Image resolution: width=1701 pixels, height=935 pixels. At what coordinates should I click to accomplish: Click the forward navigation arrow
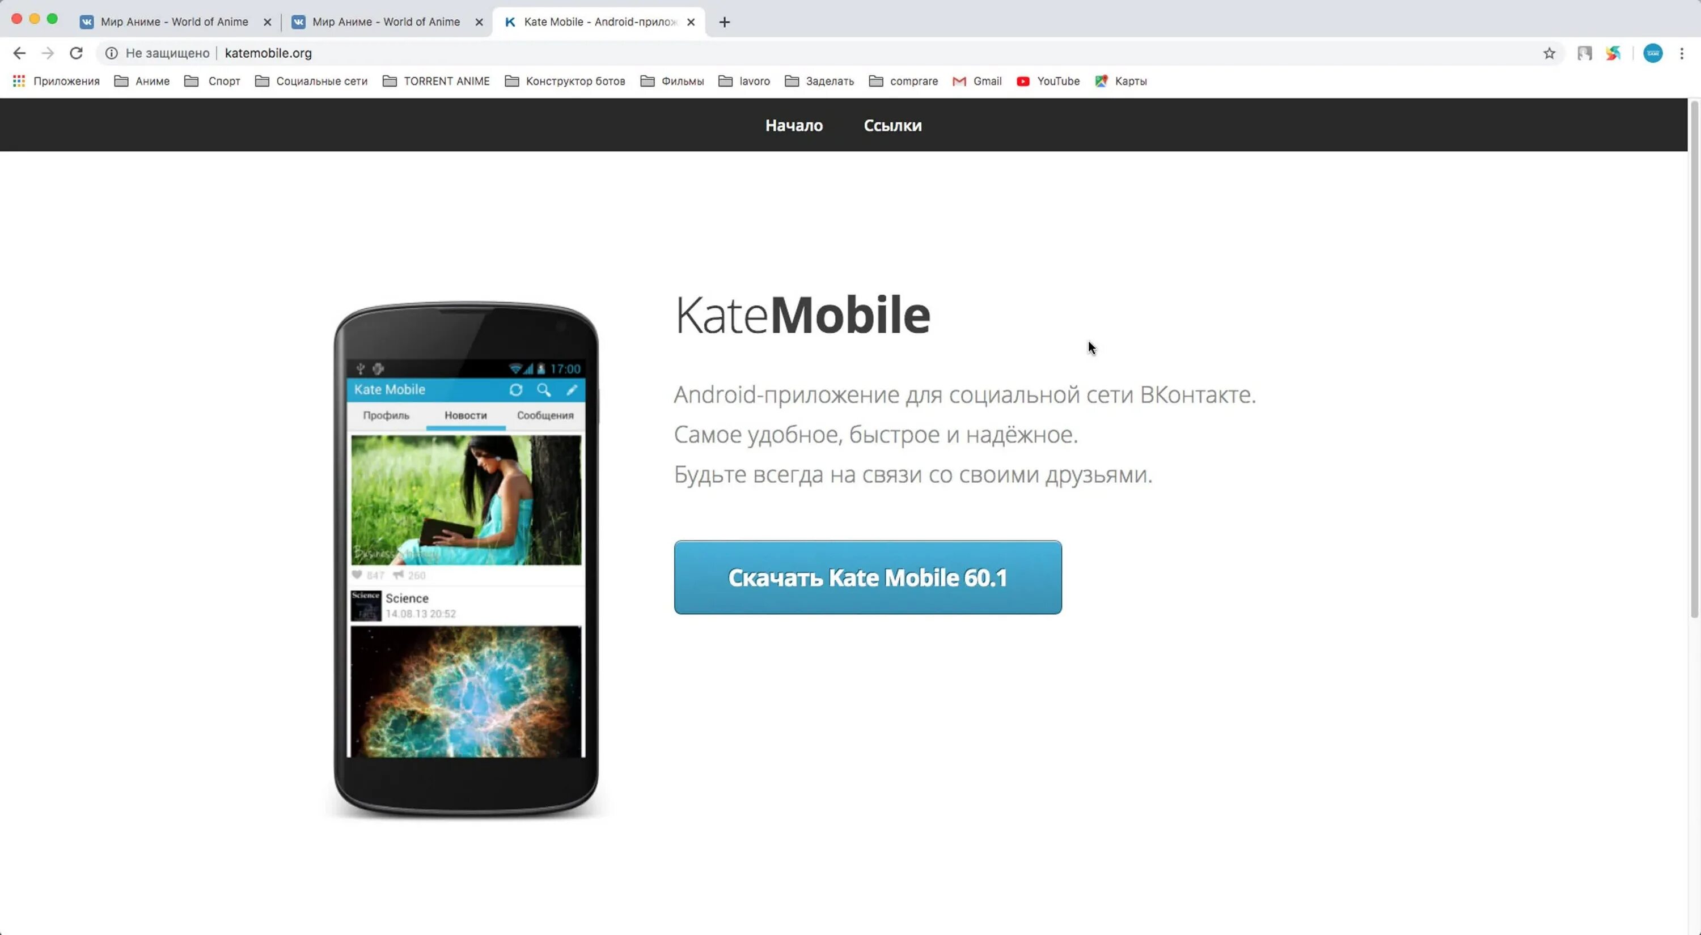(48, 53)
